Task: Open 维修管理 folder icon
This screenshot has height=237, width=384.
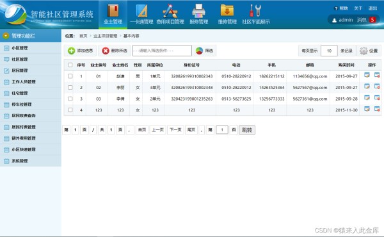Action: [x=227, y=11]
